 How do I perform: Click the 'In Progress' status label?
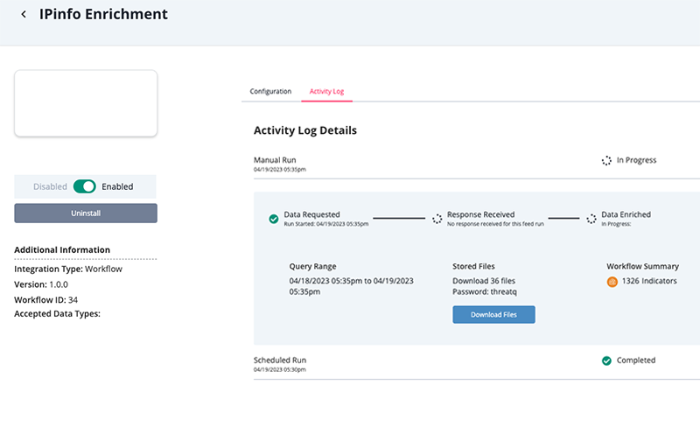coord(636,160)
